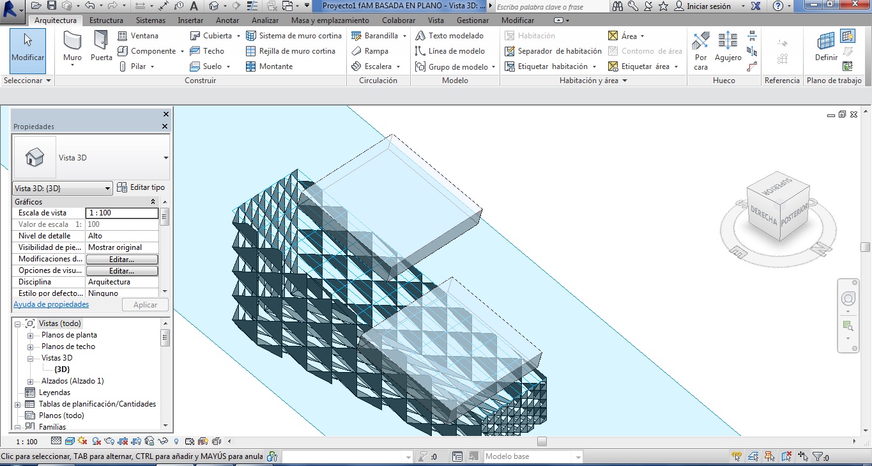Click the Agujero shaft opening tool

[728, 47]
